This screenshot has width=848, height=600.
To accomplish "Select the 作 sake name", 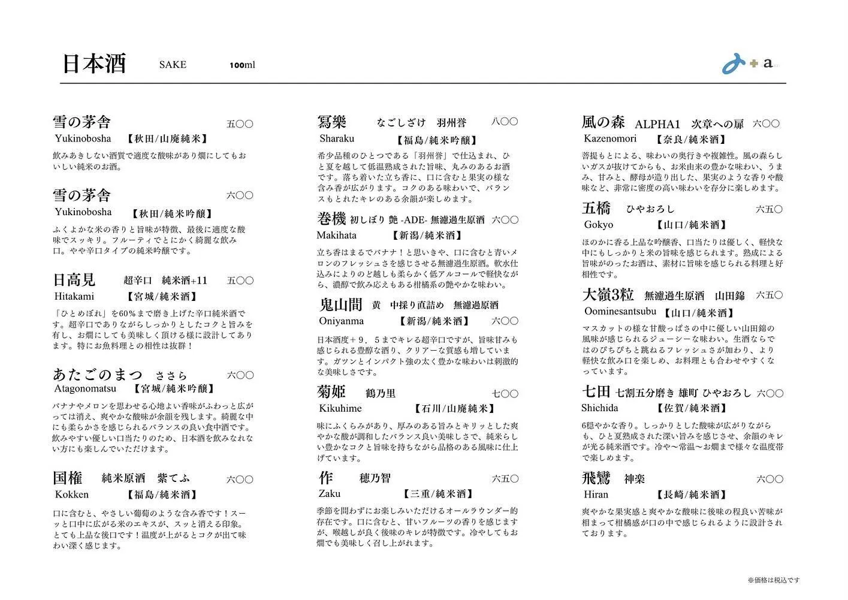I will tap(325, 478).
